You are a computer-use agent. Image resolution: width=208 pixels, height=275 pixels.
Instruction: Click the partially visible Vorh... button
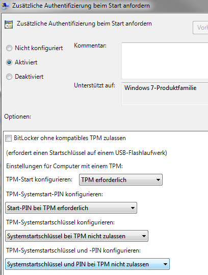click(200, 28)
